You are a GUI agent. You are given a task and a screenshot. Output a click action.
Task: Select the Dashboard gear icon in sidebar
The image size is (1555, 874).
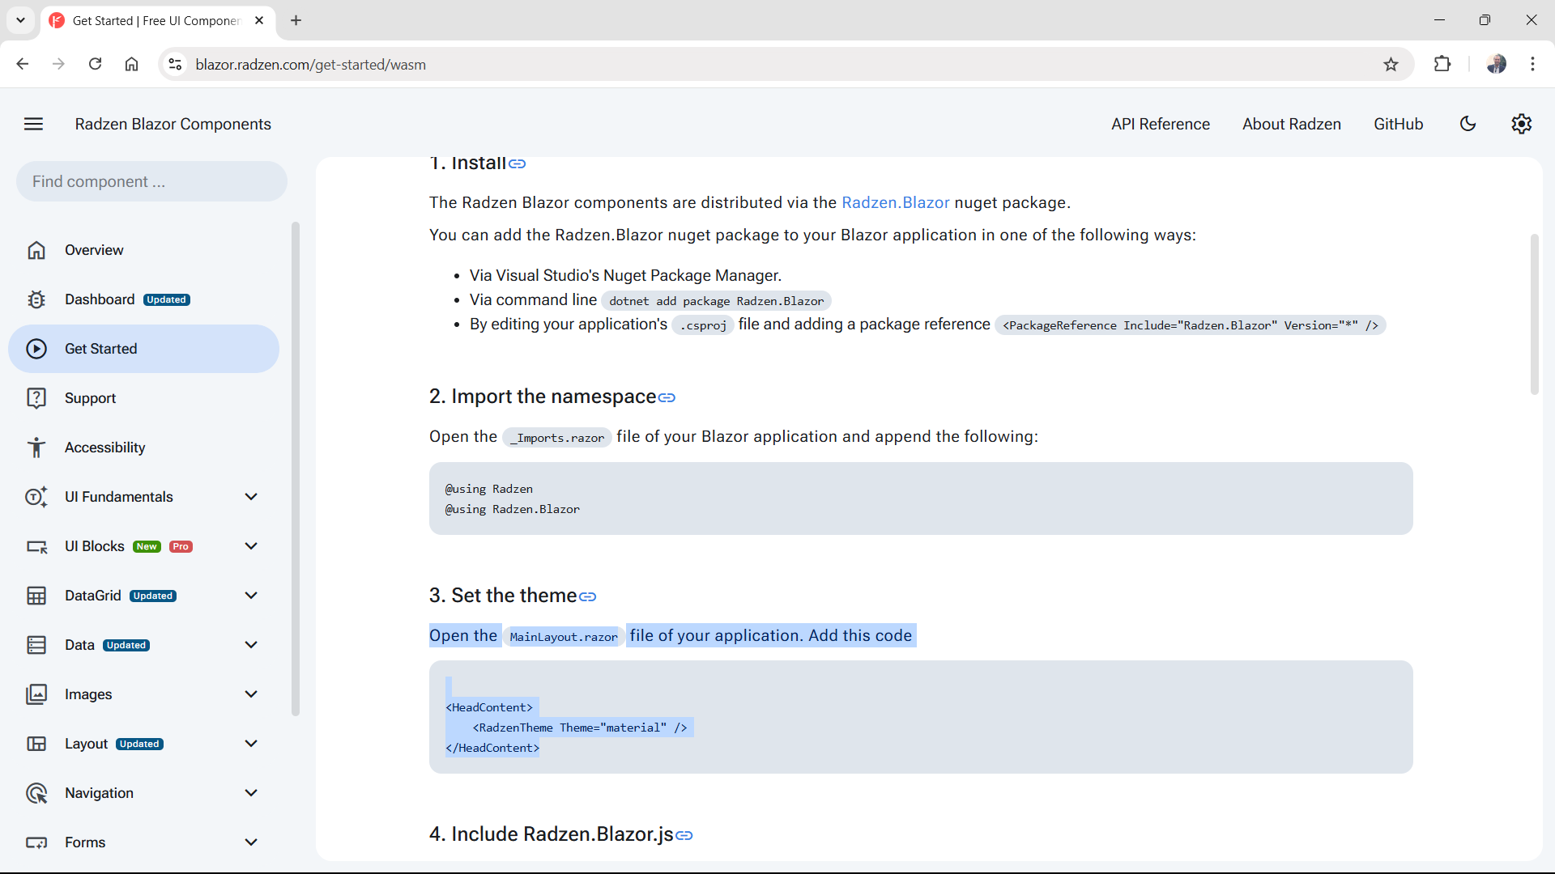[36, 299]
